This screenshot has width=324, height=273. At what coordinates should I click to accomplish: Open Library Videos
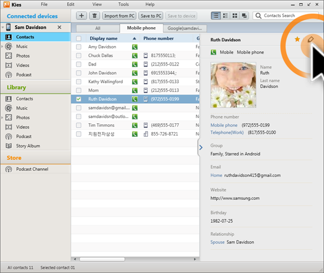[x=22, y=127]
